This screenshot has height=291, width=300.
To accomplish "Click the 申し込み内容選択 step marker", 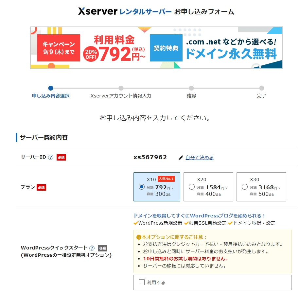I will coord(51,88).
